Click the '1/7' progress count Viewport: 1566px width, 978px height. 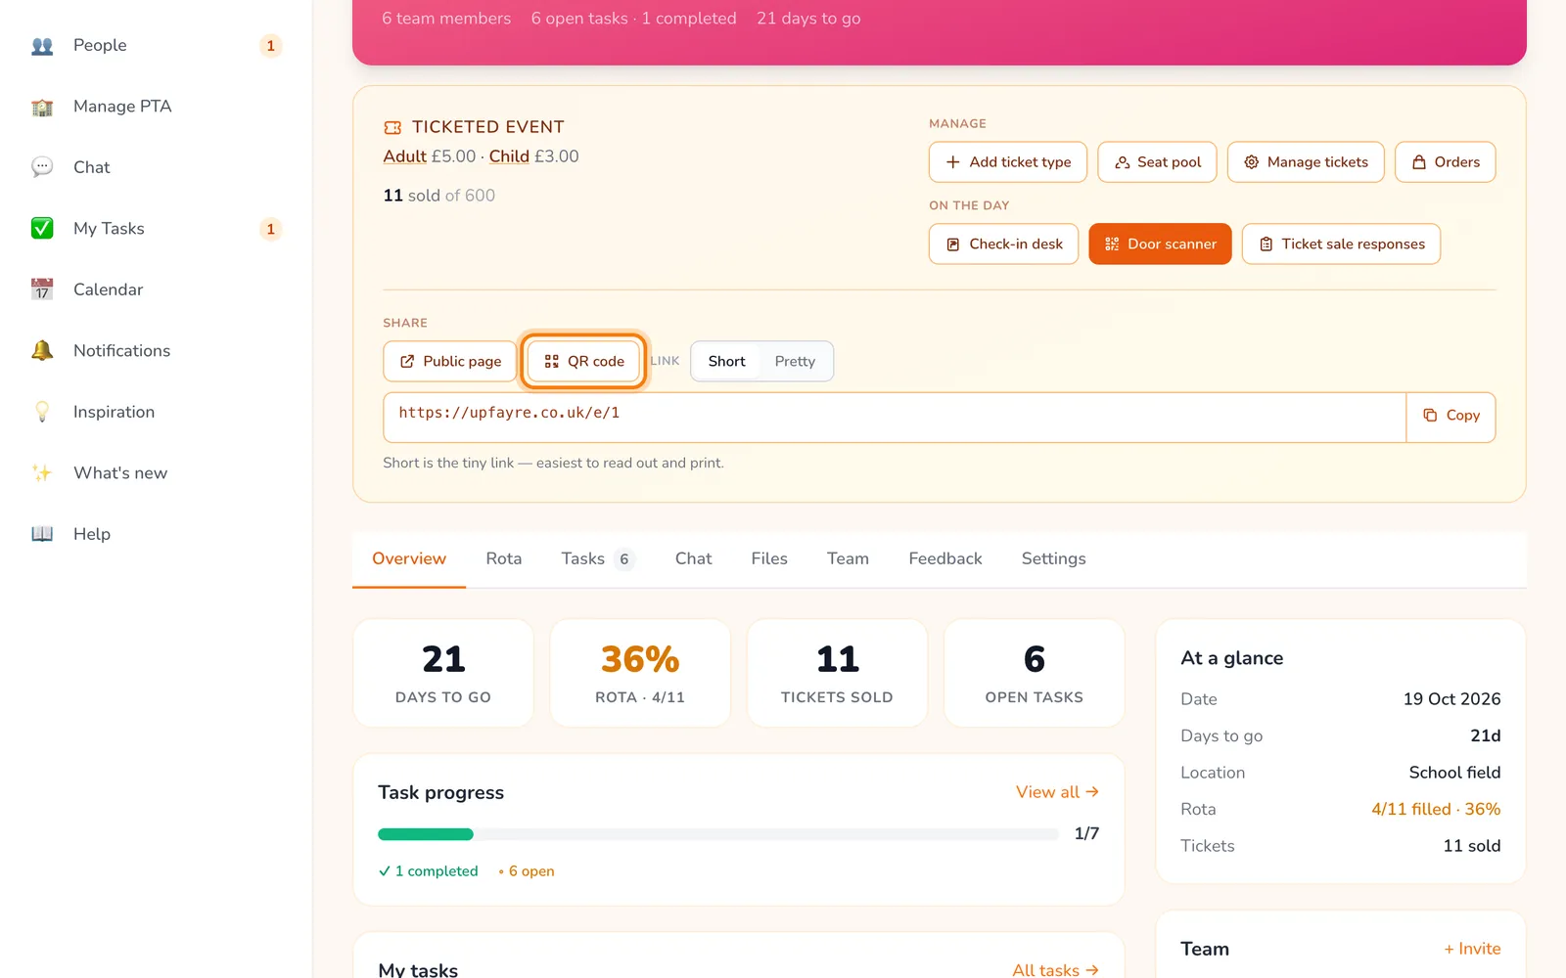1086,834
